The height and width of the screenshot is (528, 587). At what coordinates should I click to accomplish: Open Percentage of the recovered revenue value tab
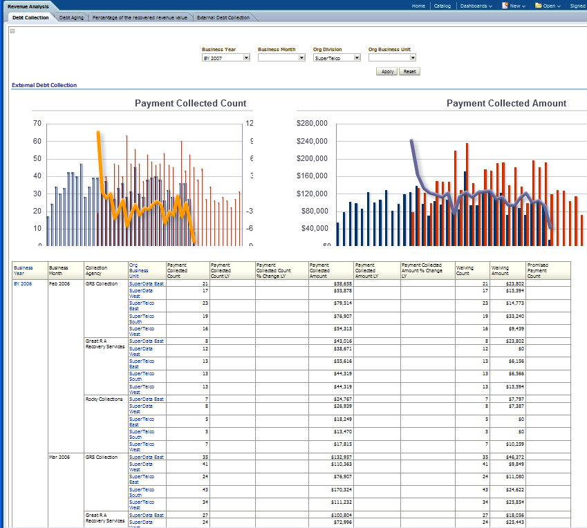tap(140, 17)
